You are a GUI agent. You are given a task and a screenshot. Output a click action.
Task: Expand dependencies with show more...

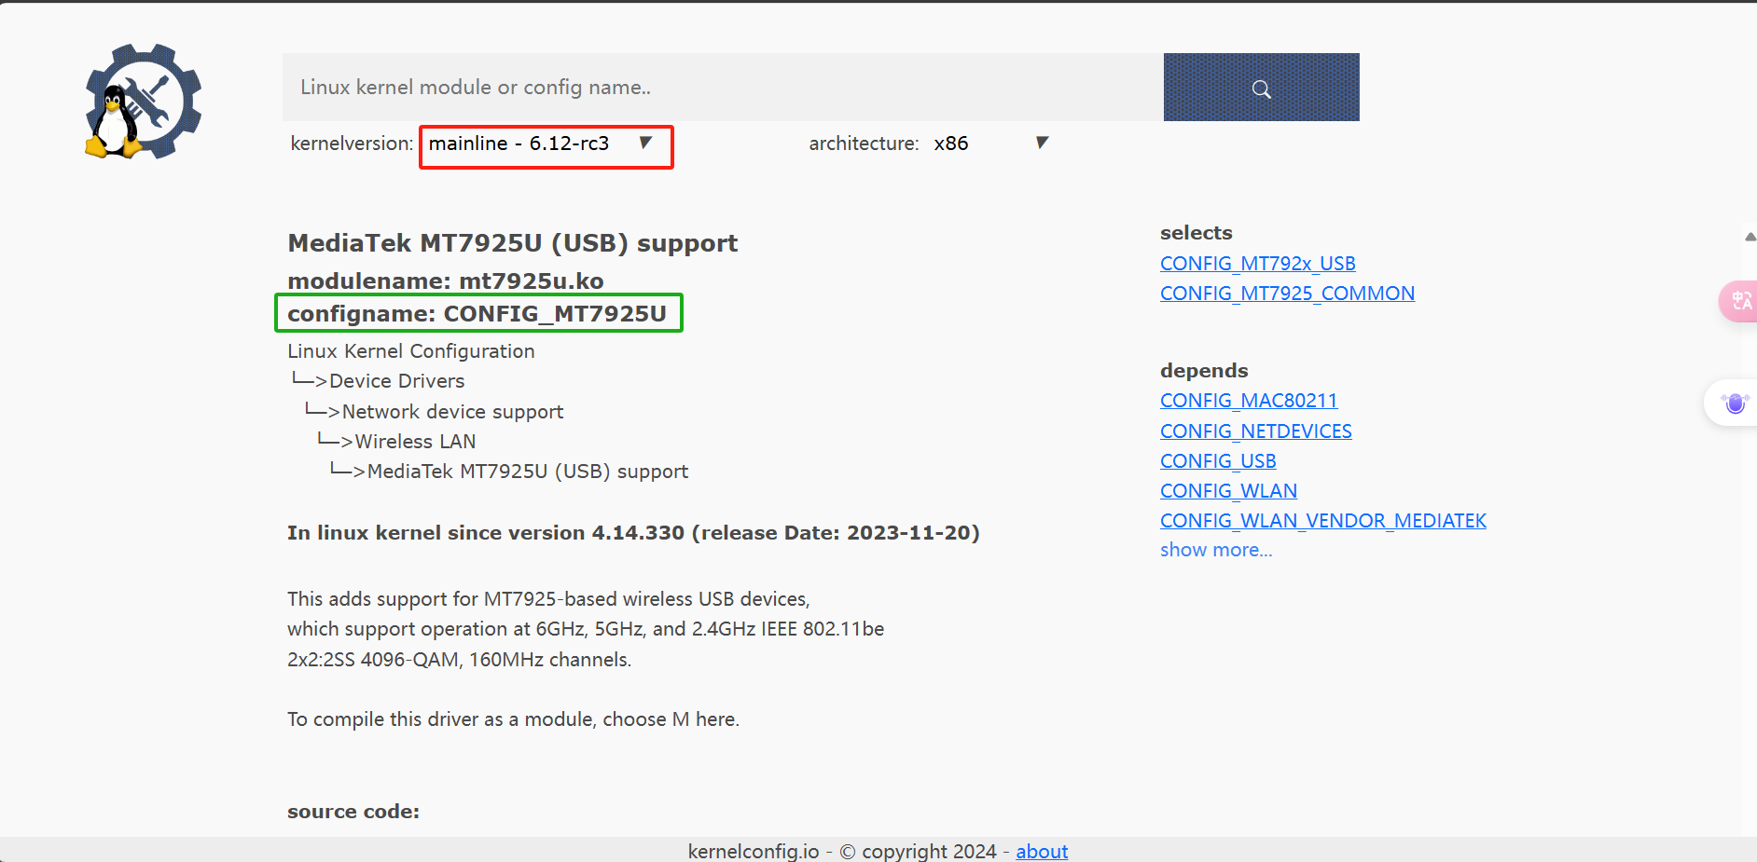(1215, 550)
